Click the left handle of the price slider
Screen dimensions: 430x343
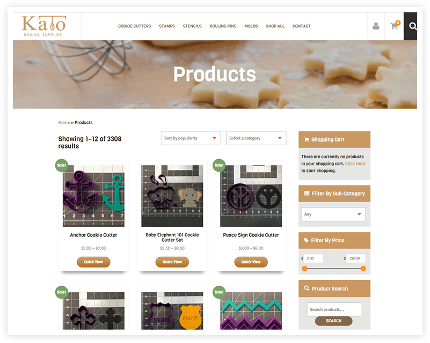point(304,269)
